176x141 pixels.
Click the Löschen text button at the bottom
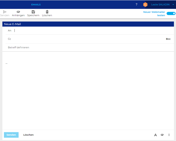tap(29, 135)
